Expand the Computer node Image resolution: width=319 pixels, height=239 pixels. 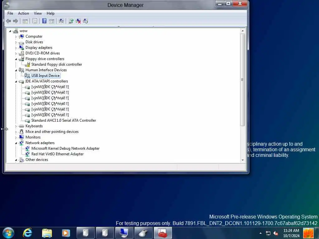point(16,37)
